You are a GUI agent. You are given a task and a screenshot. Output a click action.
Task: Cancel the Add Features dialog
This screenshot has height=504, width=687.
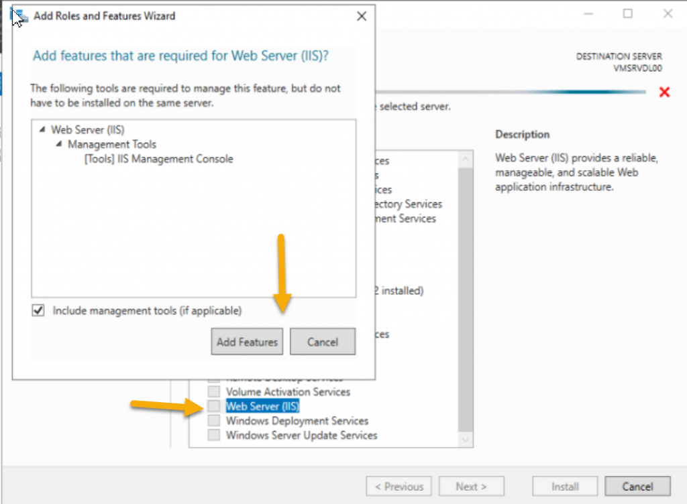click(x=322, y=341)
